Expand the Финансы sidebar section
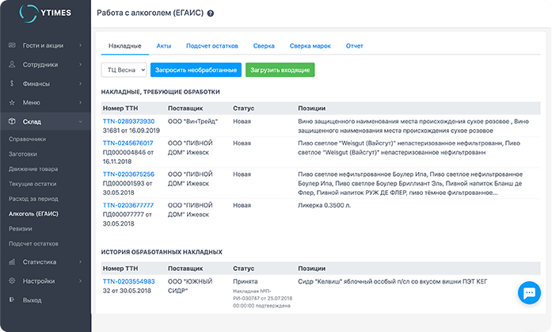This screenshot has height=332, width=552. click(45, 83)
